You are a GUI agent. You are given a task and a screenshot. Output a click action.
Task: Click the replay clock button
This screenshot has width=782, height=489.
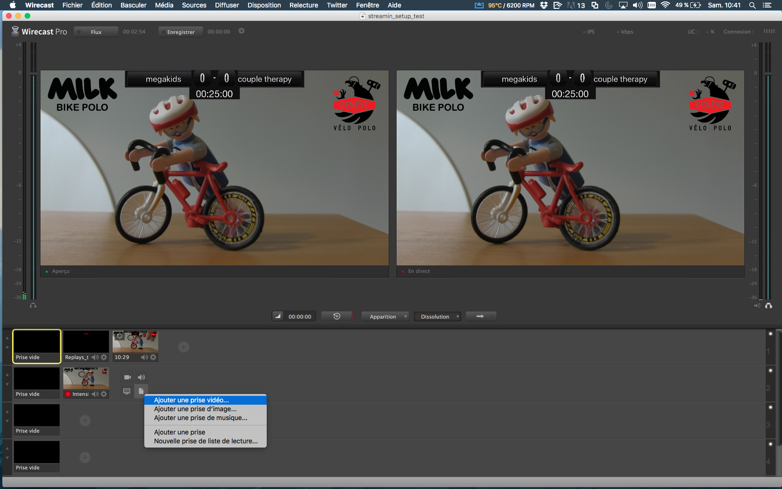point(337,317)
